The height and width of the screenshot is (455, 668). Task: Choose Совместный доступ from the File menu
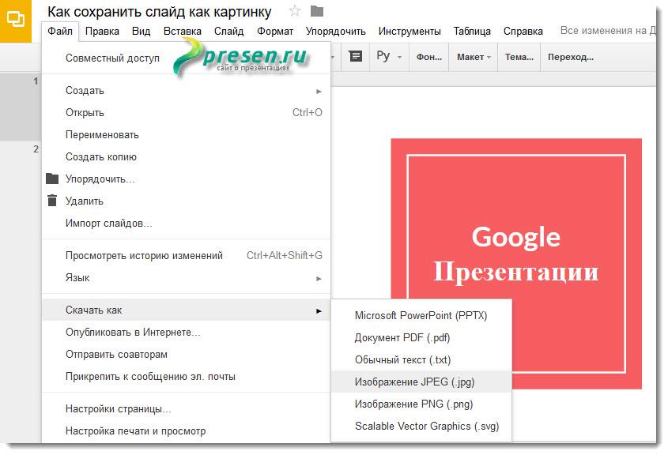coord(187,58)
